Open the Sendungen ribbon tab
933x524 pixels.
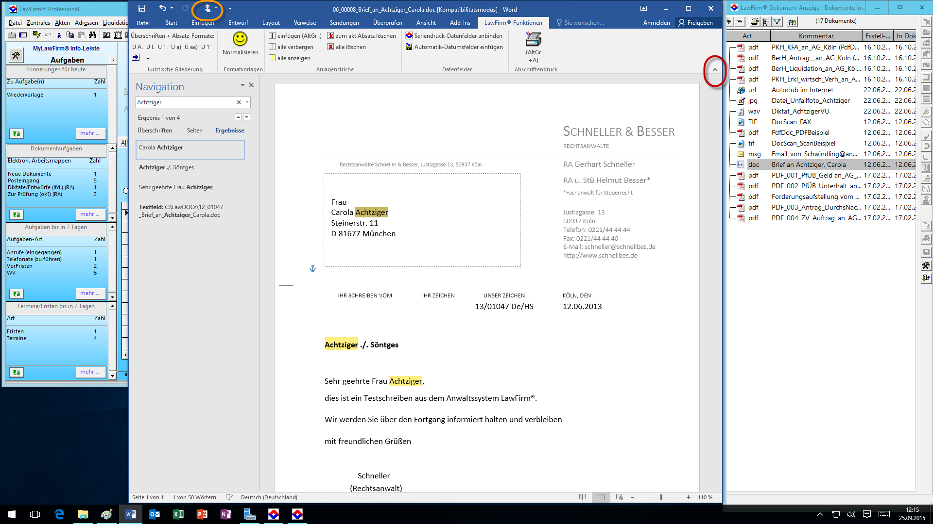click(x=344, y=23)
